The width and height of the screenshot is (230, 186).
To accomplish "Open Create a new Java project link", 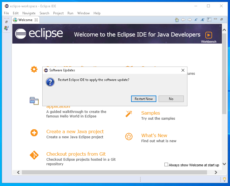I will (75, 131).
